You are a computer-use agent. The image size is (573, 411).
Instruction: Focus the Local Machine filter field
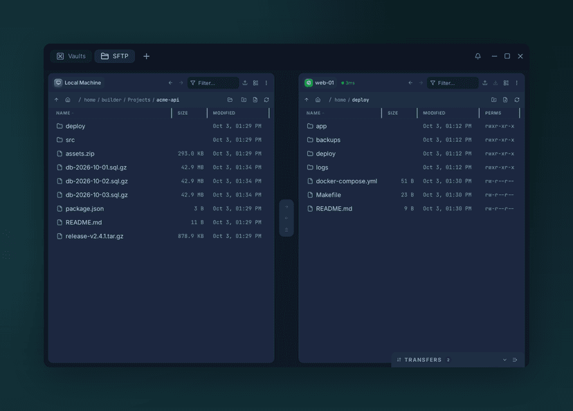pyautogui.click(x=213, y=83)
